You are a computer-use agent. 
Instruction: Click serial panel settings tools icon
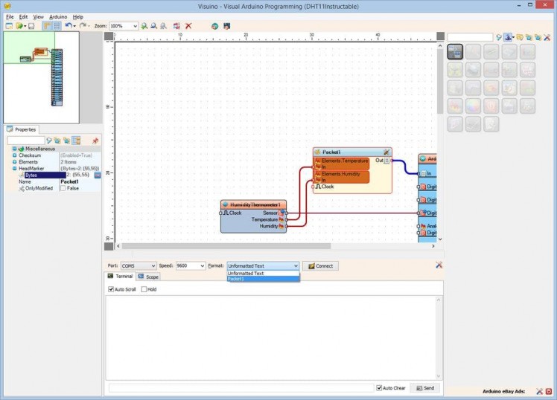pos(439,265)
